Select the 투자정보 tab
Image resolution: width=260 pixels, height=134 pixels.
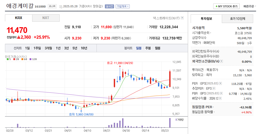[x=206, y=19]
